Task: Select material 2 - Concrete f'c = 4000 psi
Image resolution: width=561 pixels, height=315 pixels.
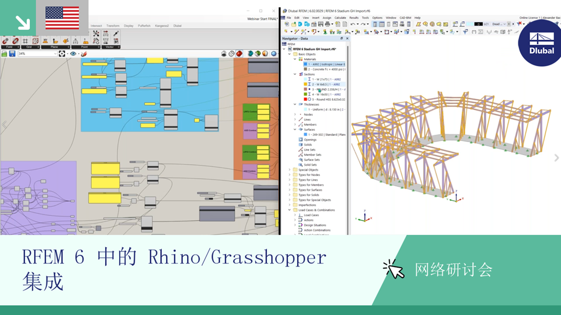Action: coord(324,69)
